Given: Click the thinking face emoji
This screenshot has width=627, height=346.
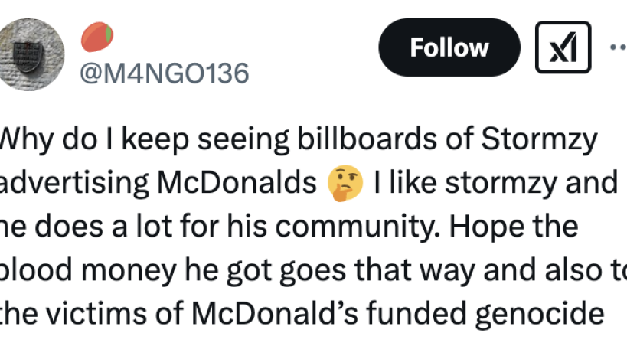Looking at the screenshot, I should [x=344, y=184].
